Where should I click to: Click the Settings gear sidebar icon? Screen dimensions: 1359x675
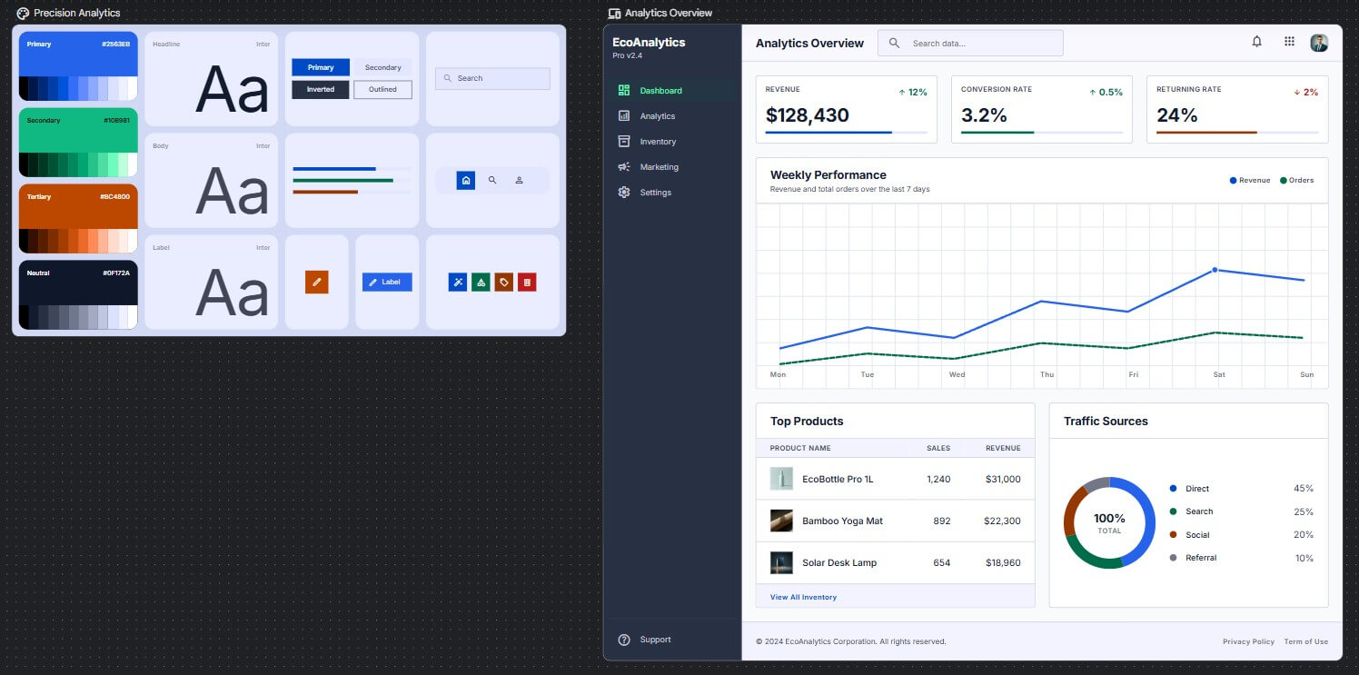pos(624,193)
